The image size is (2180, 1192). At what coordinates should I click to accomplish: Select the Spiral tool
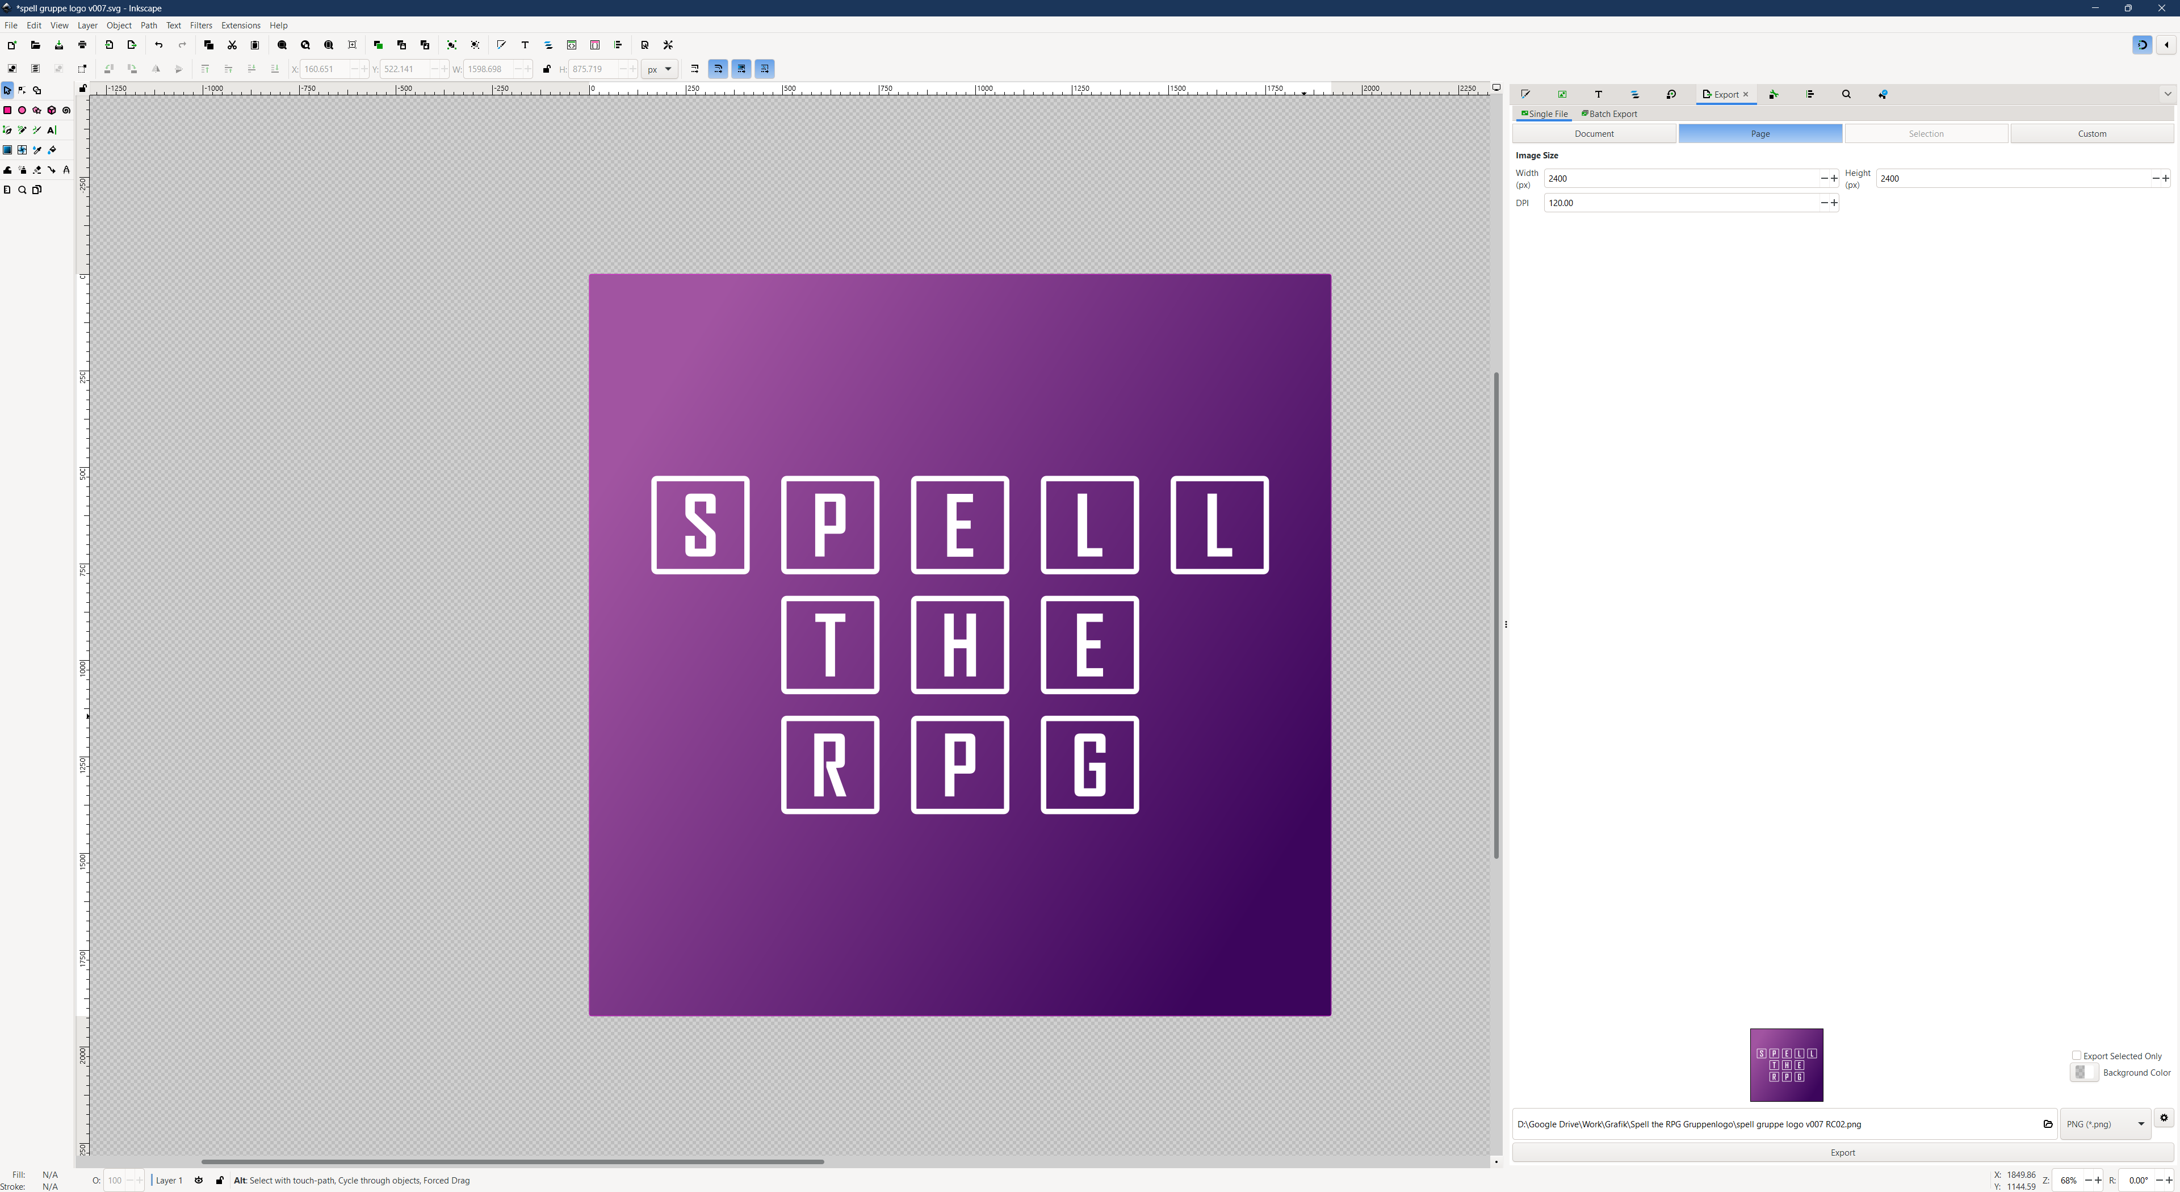click(x=66, y=110)
